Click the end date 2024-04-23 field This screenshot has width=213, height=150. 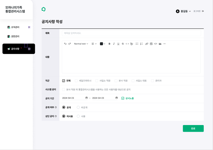105,98
